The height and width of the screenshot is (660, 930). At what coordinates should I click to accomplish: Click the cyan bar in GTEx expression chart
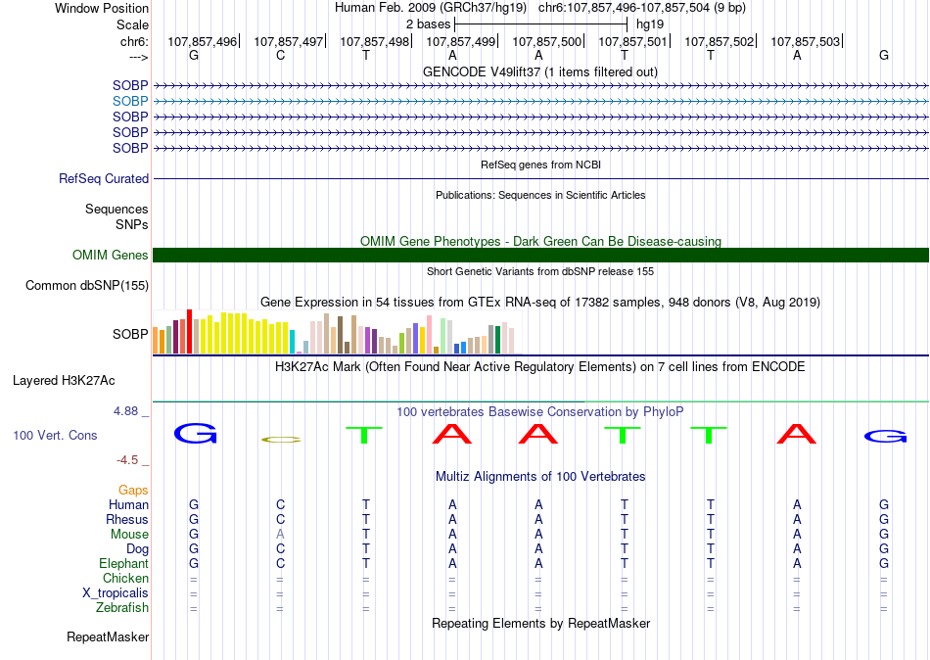292,342
